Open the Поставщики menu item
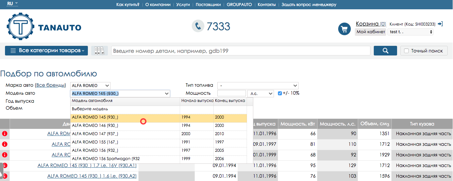Image resolution: width=453 pixels, height=181 pixels. 208,5
